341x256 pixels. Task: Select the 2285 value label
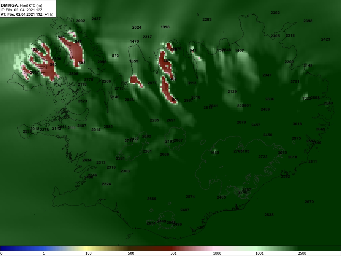(154, 120)
